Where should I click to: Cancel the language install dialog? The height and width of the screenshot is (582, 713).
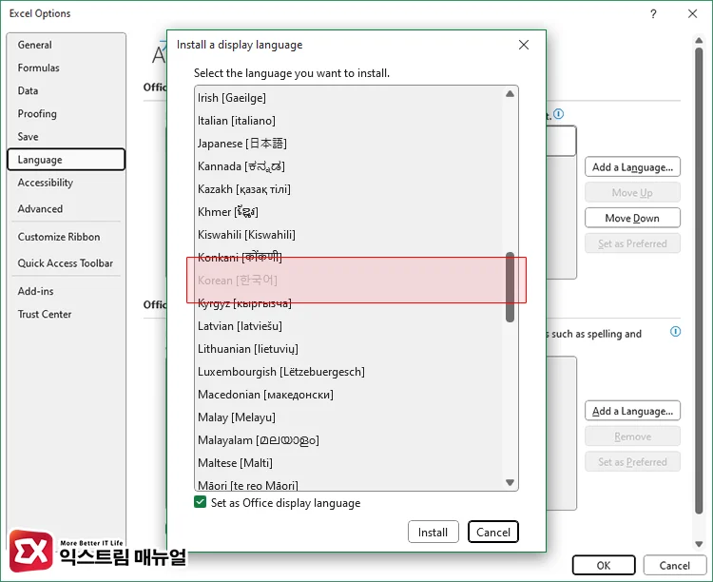492,533
